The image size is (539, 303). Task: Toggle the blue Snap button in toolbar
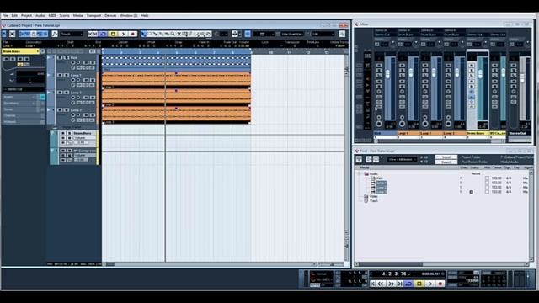pyautogui.click(x=248, y=34)
